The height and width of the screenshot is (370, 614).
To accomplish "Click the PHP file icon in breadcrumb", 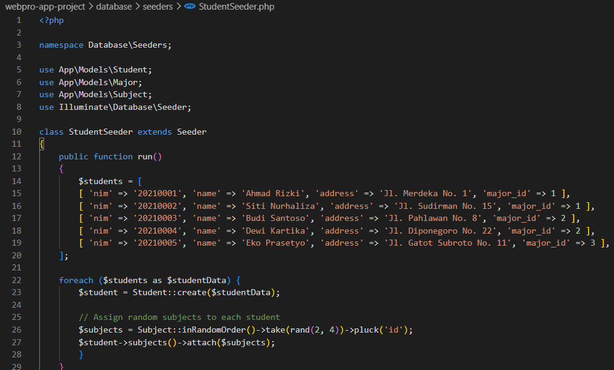I will 190,6.
